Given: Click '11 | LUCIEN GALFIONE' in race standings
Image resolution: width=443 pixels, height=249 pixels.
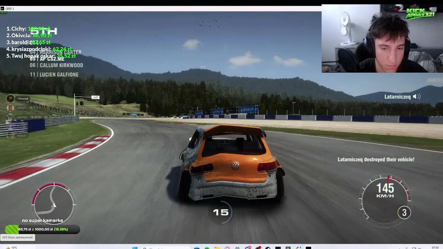Looking at the screenshot, I should 54,74.
